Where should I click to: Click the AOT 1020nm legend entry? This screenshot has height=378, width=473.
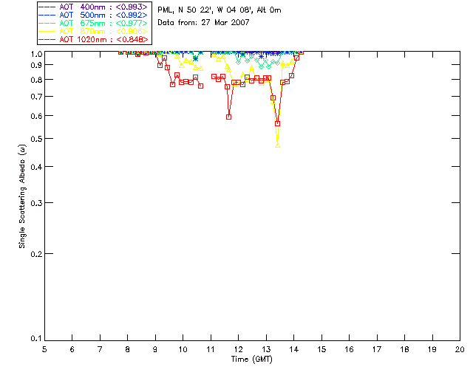[x=93, y=39]
